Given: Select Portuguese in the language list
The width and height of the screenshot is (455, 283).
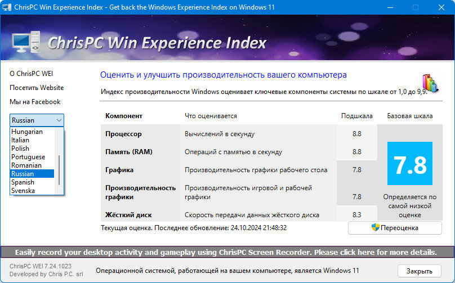Looking at the screenshot, I should point(32,157).
